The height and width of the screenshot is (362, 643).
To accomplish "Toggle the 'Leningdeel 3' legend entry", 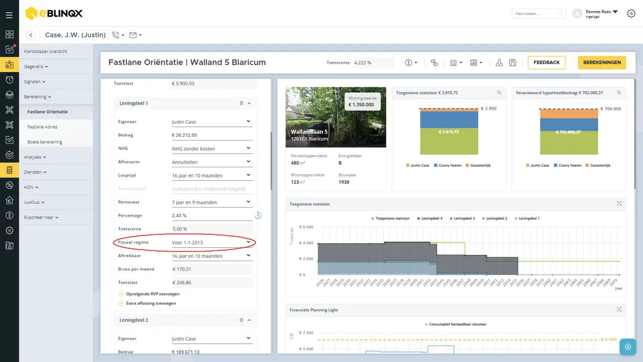I will coord(462,219).
